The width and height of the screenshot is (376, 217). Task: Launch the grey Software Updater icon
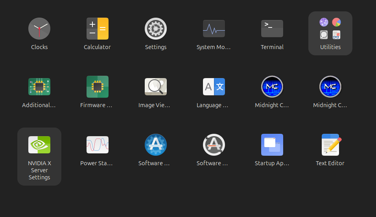click(x=214, y=145)
